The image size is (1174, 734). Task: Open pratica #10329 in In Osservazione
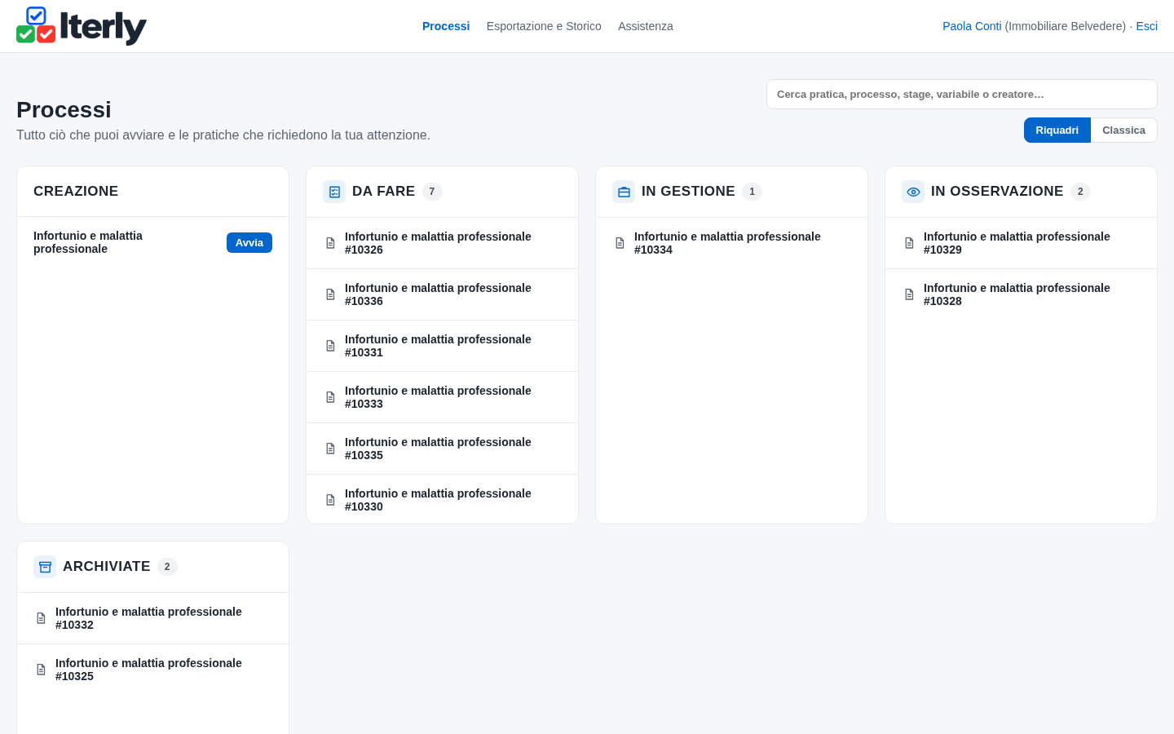click(1021, 243)
